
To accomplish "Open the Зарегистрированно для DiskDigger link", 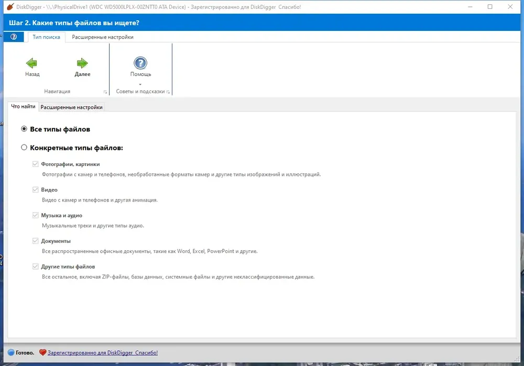I will coord(103,352).
